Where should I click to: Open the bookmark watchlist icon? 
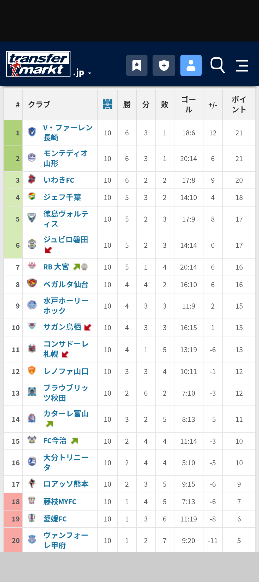pyautogui.click(x=137, y=65)
